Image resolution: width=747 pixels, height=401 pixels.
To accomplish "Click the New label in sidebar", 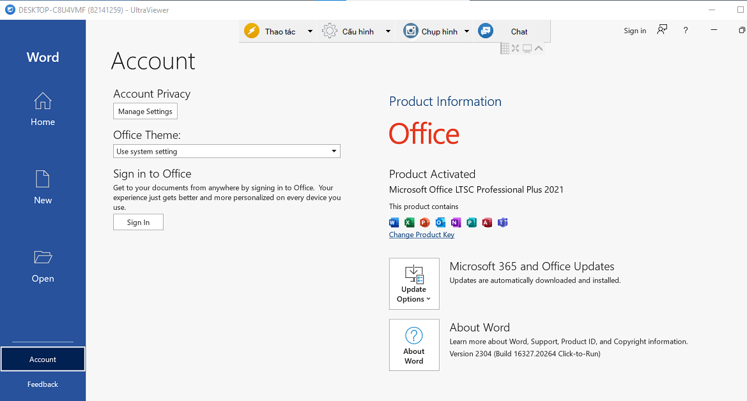I will [x=43, y=200].
